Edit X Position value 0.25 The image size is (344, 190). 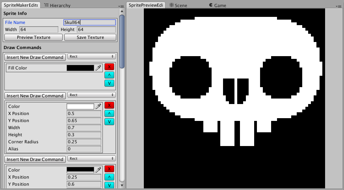point(84,177)
